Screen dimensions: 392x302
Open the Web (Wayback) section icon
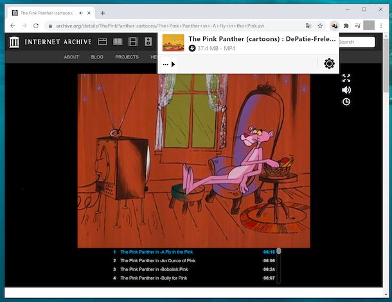(103, 42)
